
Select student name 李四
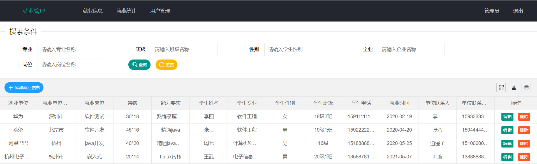point(209,117)
